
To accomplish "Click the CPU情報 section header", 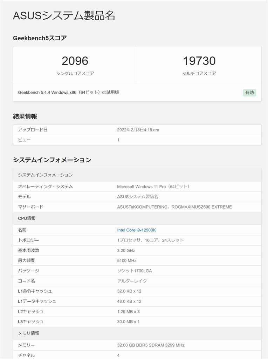I will (x=137, y=218).
